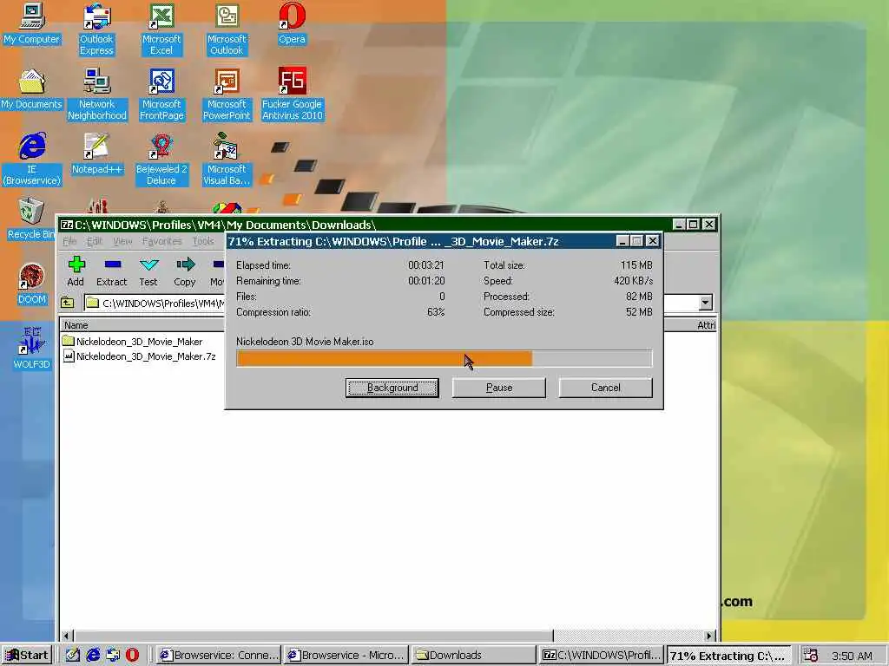Image resolution: width=889 pixels, height=666 pixels.
Task: Expand the 7-Zip address path dropdown
Action: point(705,303)
